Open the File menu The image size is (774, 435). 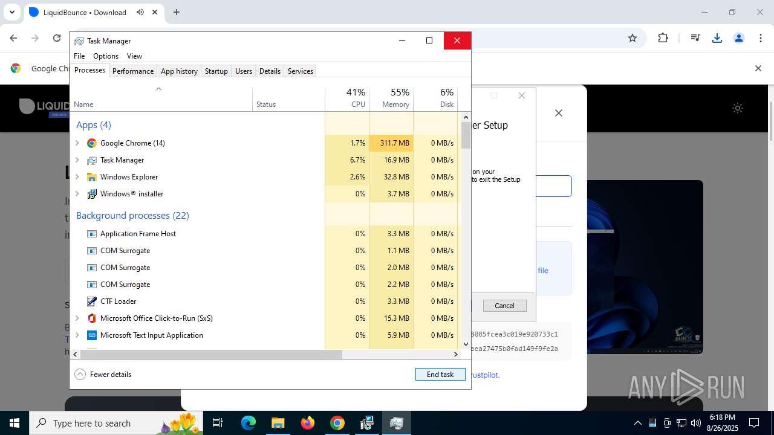(79, 56)
